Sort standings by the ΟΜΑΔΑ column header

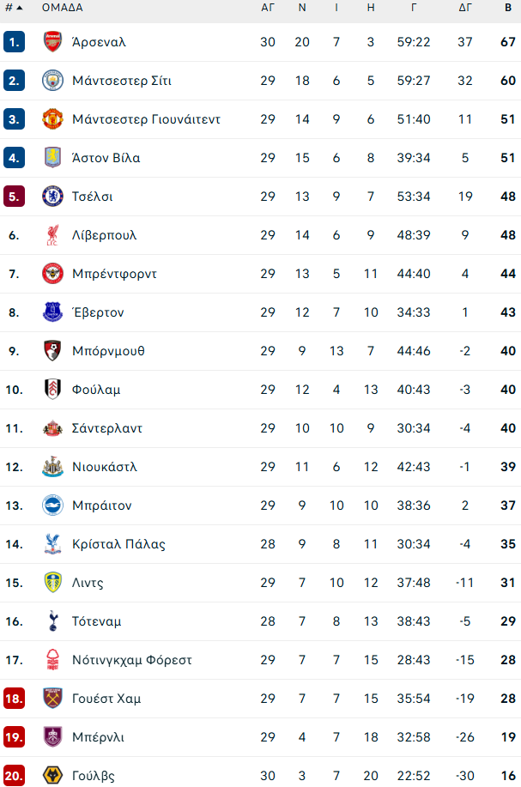click(63, 8)
